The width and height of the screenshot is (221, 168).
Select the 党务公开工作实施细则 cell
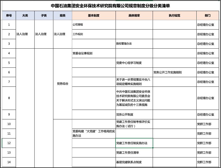click(175, 72)
